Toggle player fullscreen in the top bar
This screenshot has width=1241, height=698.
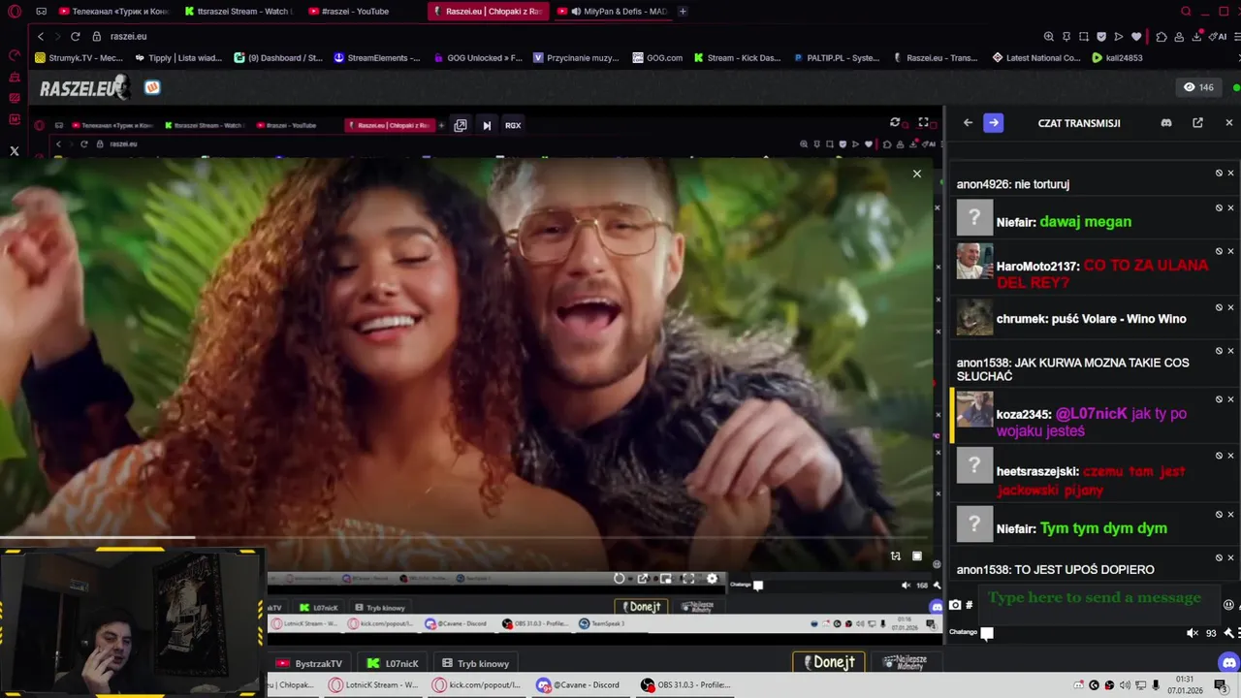(x=923, y=122)
